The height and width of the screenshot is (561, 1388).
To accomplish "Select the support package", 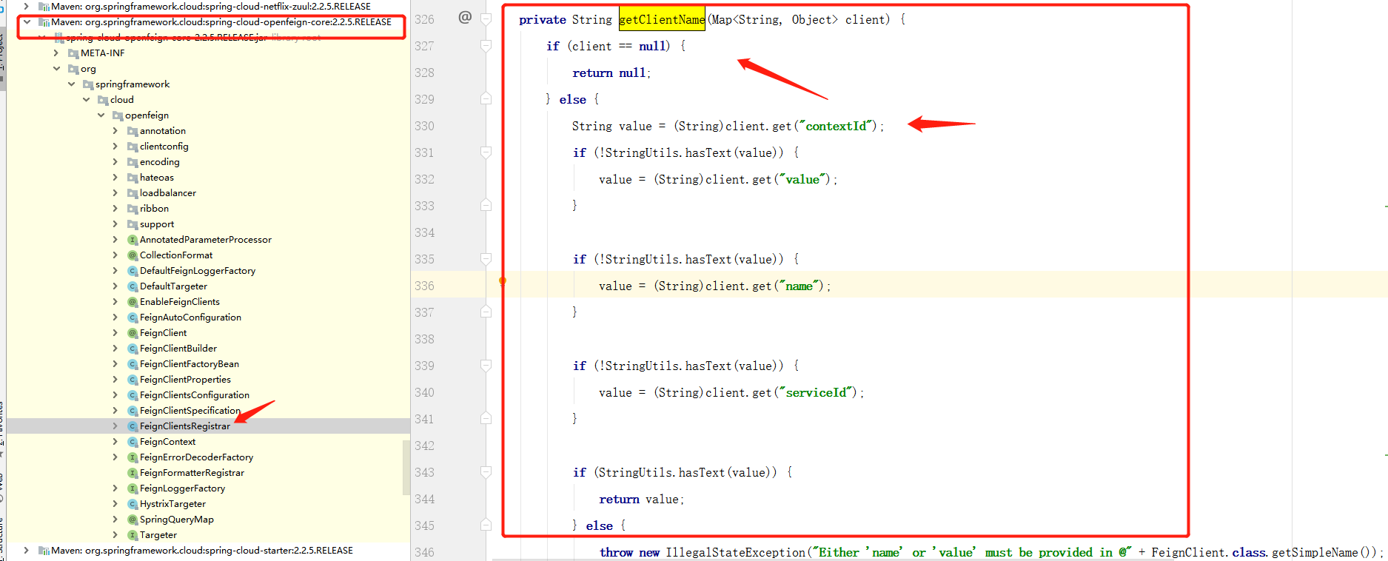I will pyautogui.click(x=157, y=224).
